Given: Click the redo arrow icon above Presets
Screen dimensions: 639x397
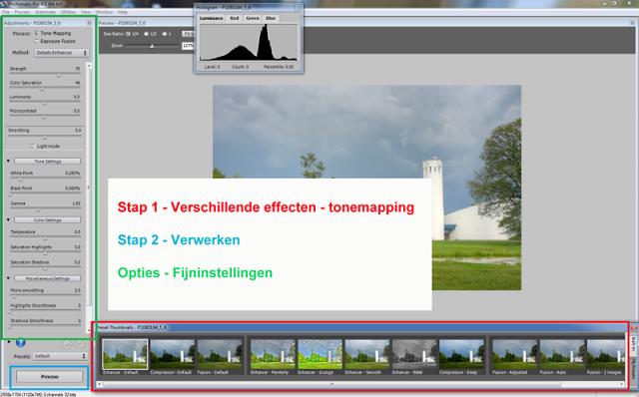Looking at the screenshot, I should point(80,344).
